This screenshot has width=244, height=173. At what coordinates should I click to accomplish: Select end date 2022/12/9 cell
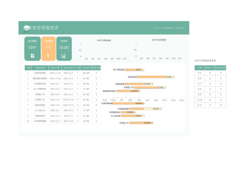coord(68,121)
